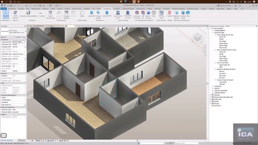Click the Aide des propriétés link
Image resolution: width=258 pixels, height=145 pixels.
[x=7, y=140]
